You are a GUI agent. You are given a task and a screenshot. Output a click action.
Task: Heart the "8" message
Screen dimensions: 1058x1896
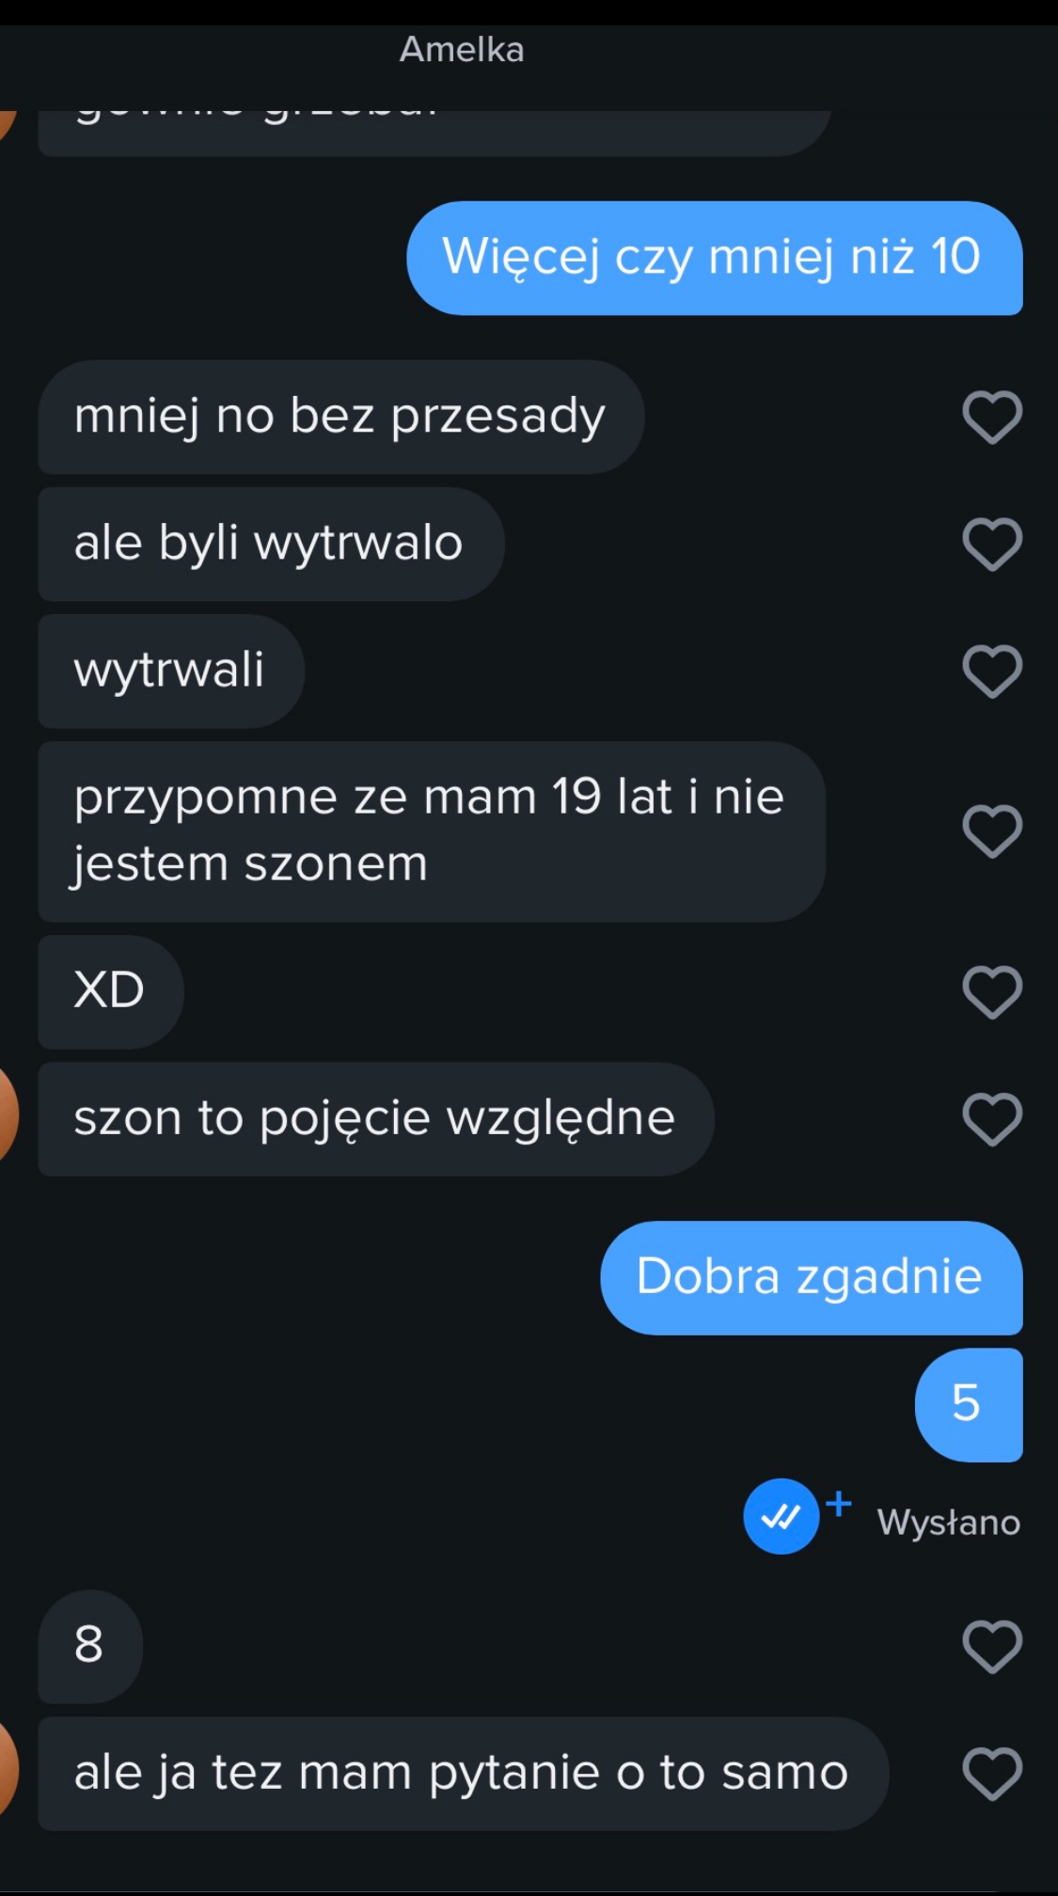pyautogui.click(x=992, y=1647)
